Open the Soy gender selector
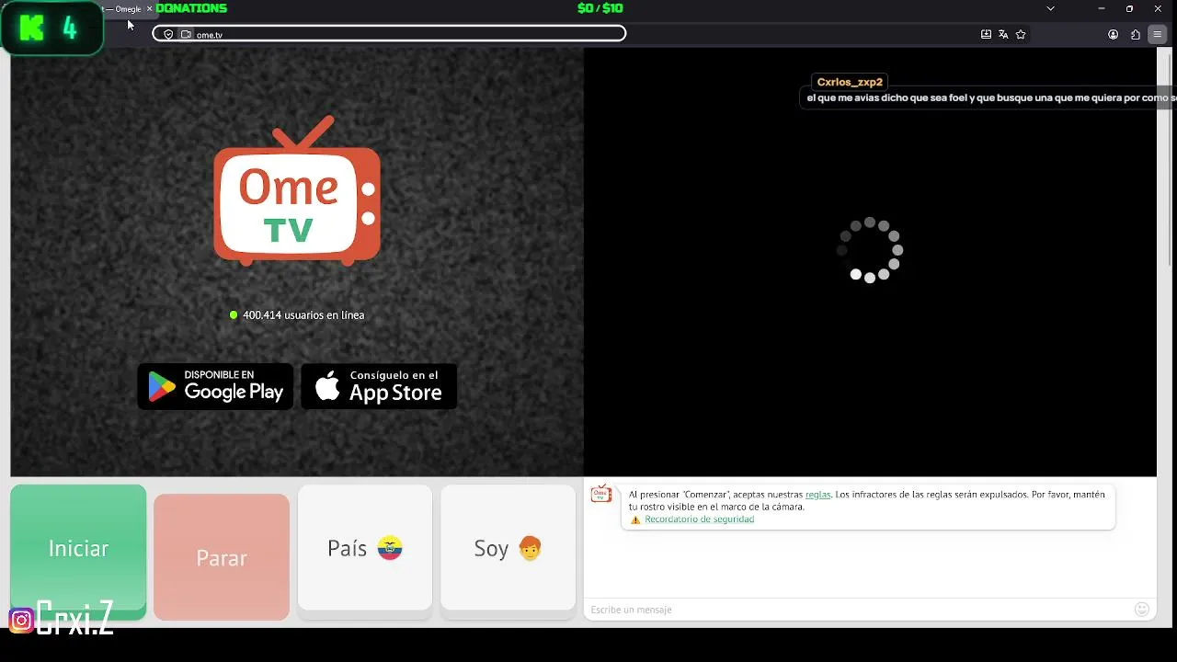Image resolution: width=1177 pixels, height=662 pixels. (x=509, y=548)
